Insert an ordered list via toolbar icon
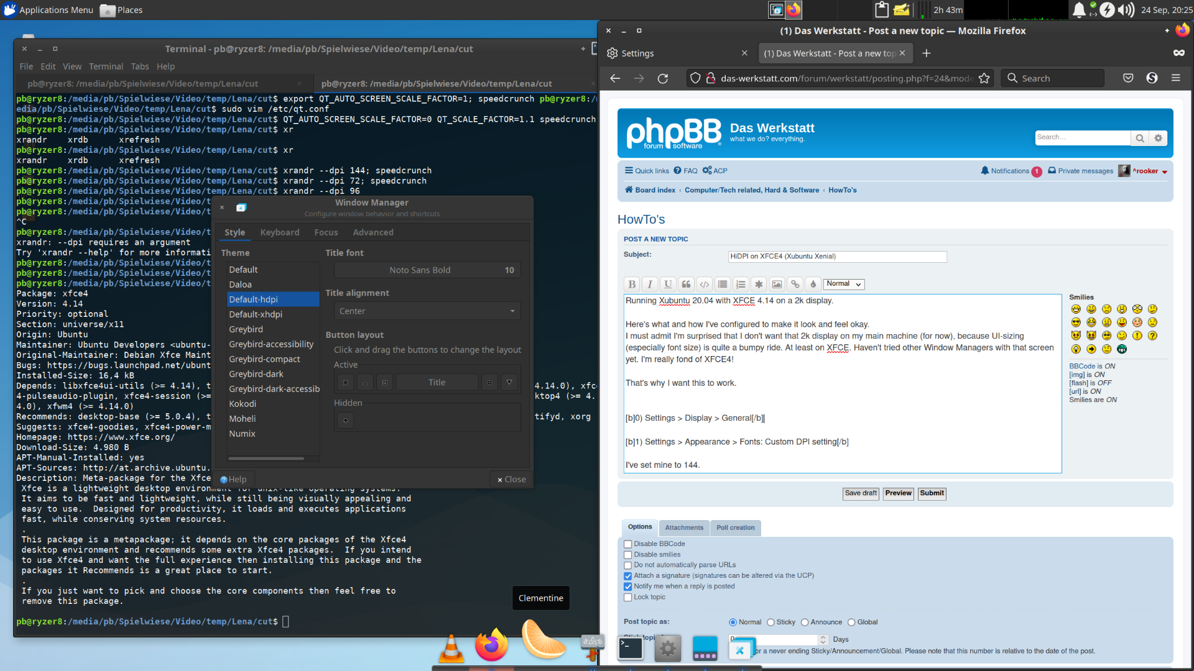Viewport: 1194px width, 671px height. (740, 284)
